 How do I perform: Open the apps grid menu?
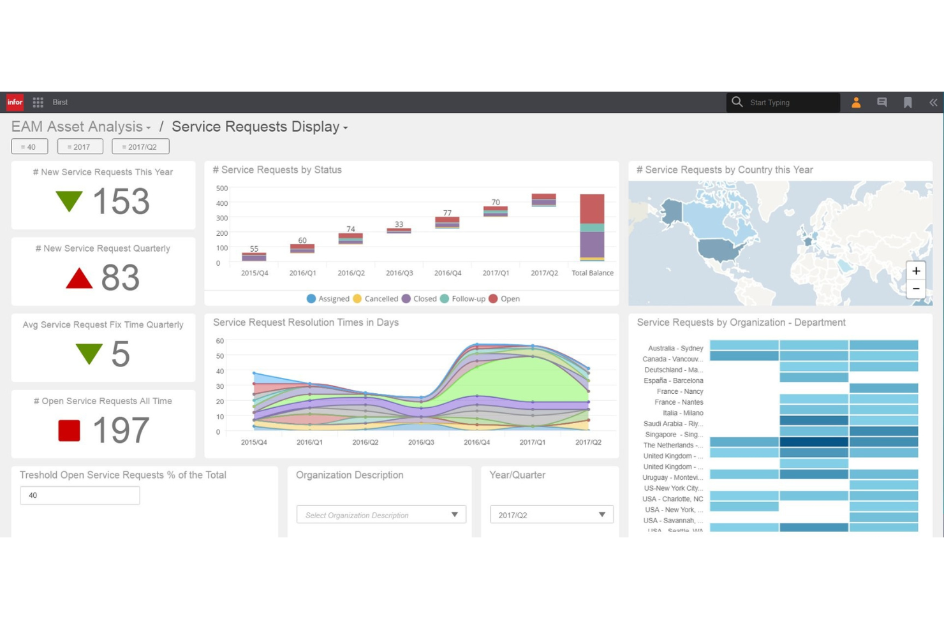click(x=38, y=102)
